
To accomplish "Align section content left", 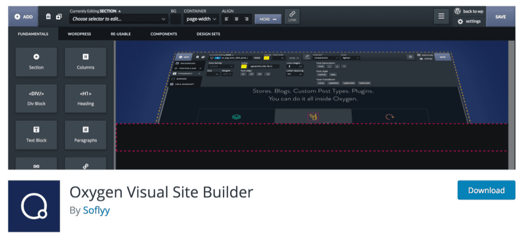I will (226, 19).
